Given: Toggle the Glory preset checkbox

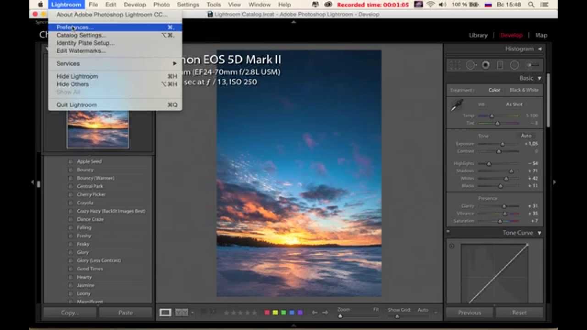Looking at the screenshot, I should tap(71, 252).
